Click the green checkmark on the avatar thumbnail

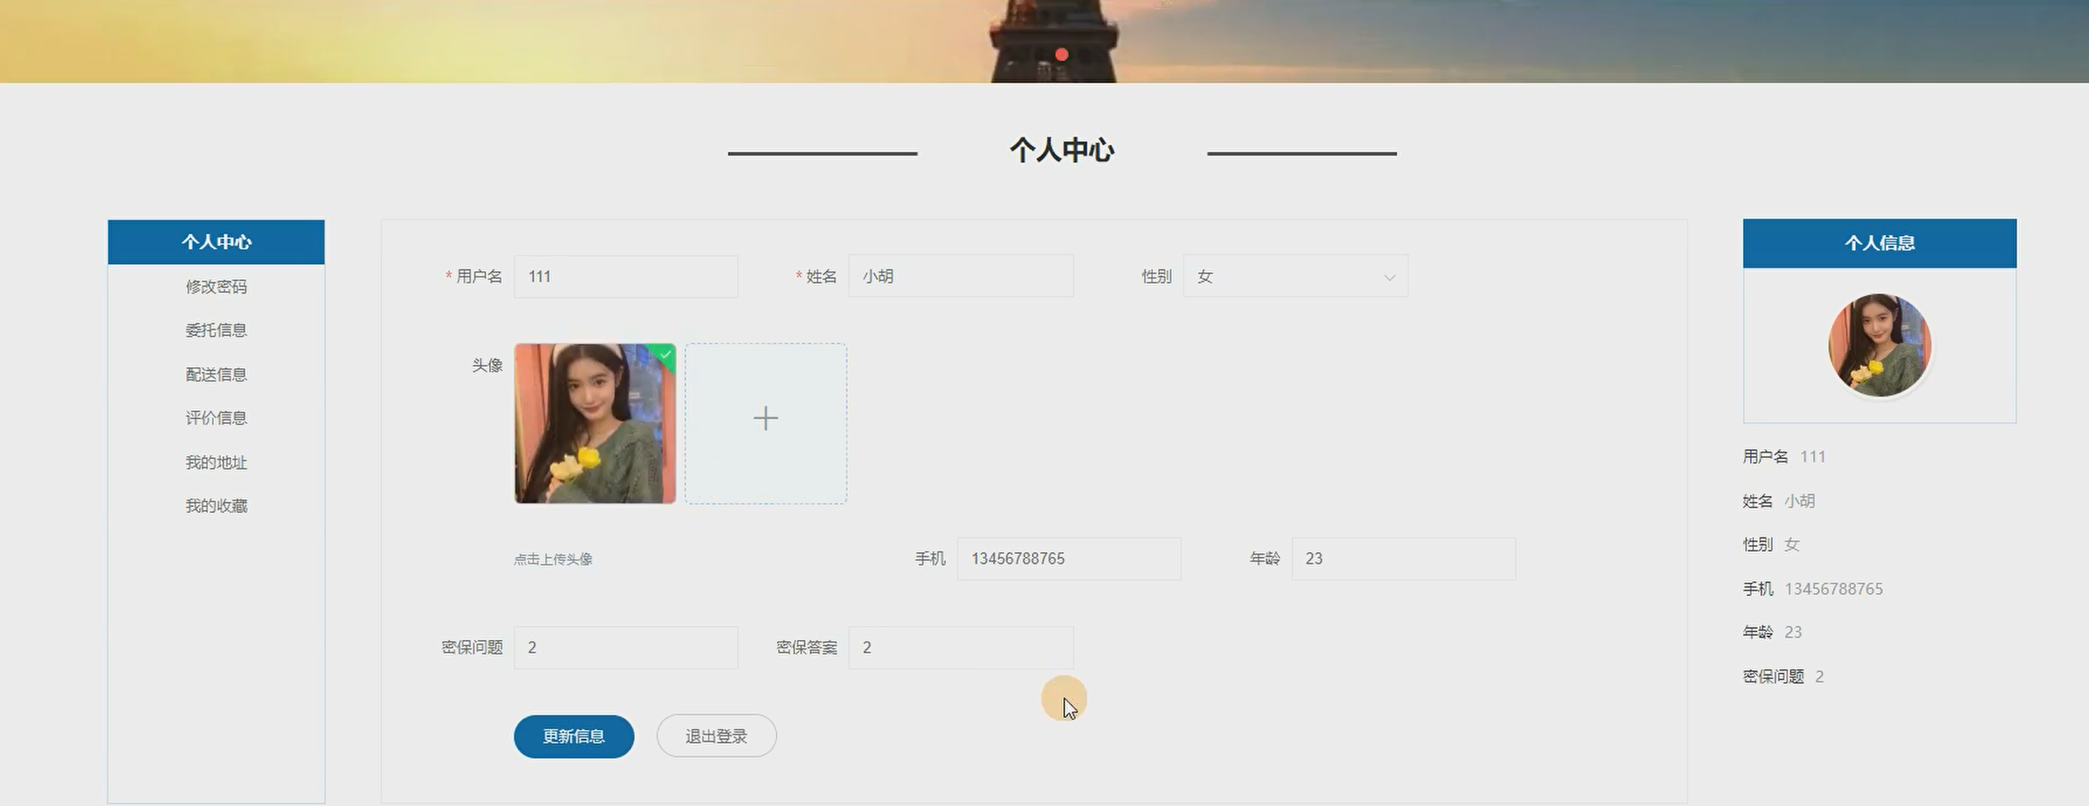click(665, 354)
